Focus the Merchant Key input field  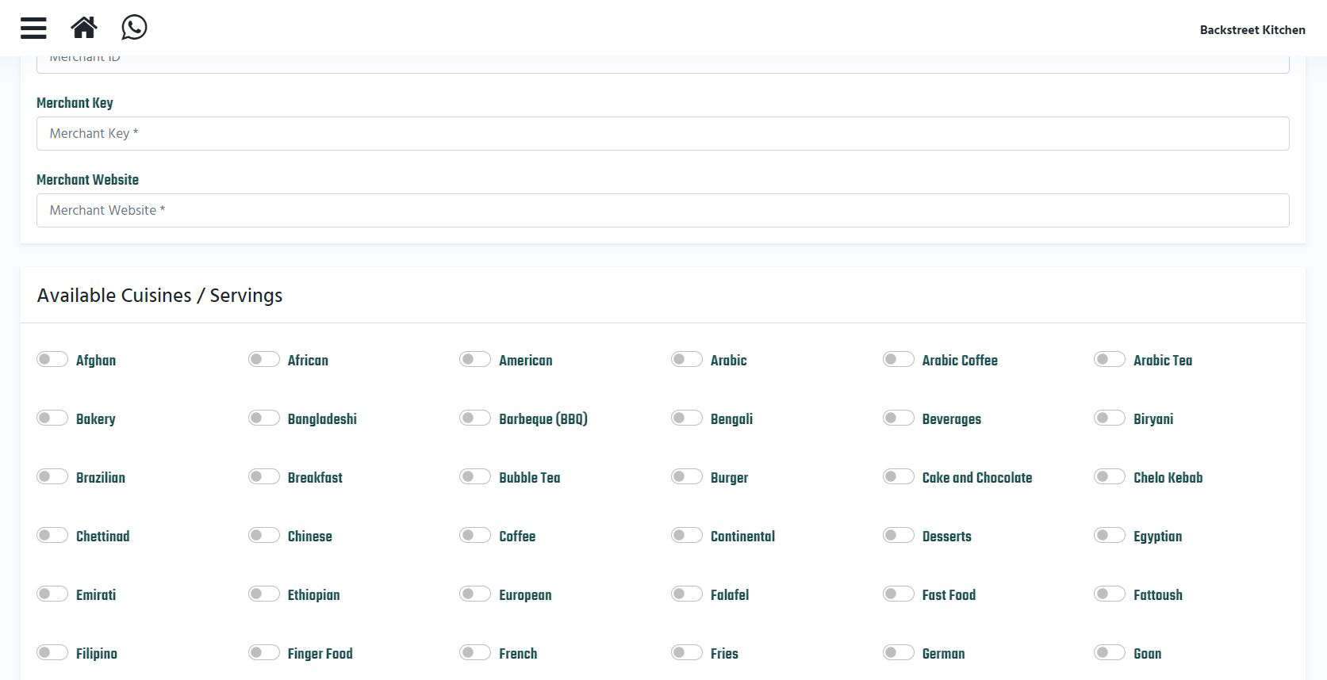pos(662,133)
